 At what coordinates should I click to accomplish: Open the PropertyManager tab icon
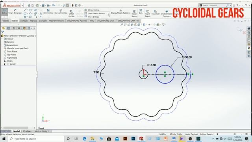tap(9, 28)
